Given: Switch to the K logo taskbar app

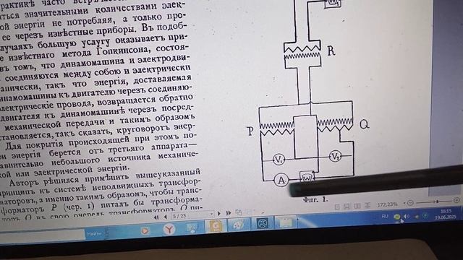Looking at the screenshot, I should [x=262, y=223].
